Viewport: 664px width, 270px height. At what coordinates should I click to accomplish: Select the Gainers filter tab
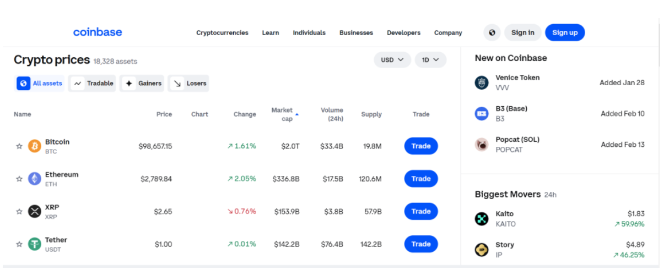pyautogui.click(x=143, y=84)
